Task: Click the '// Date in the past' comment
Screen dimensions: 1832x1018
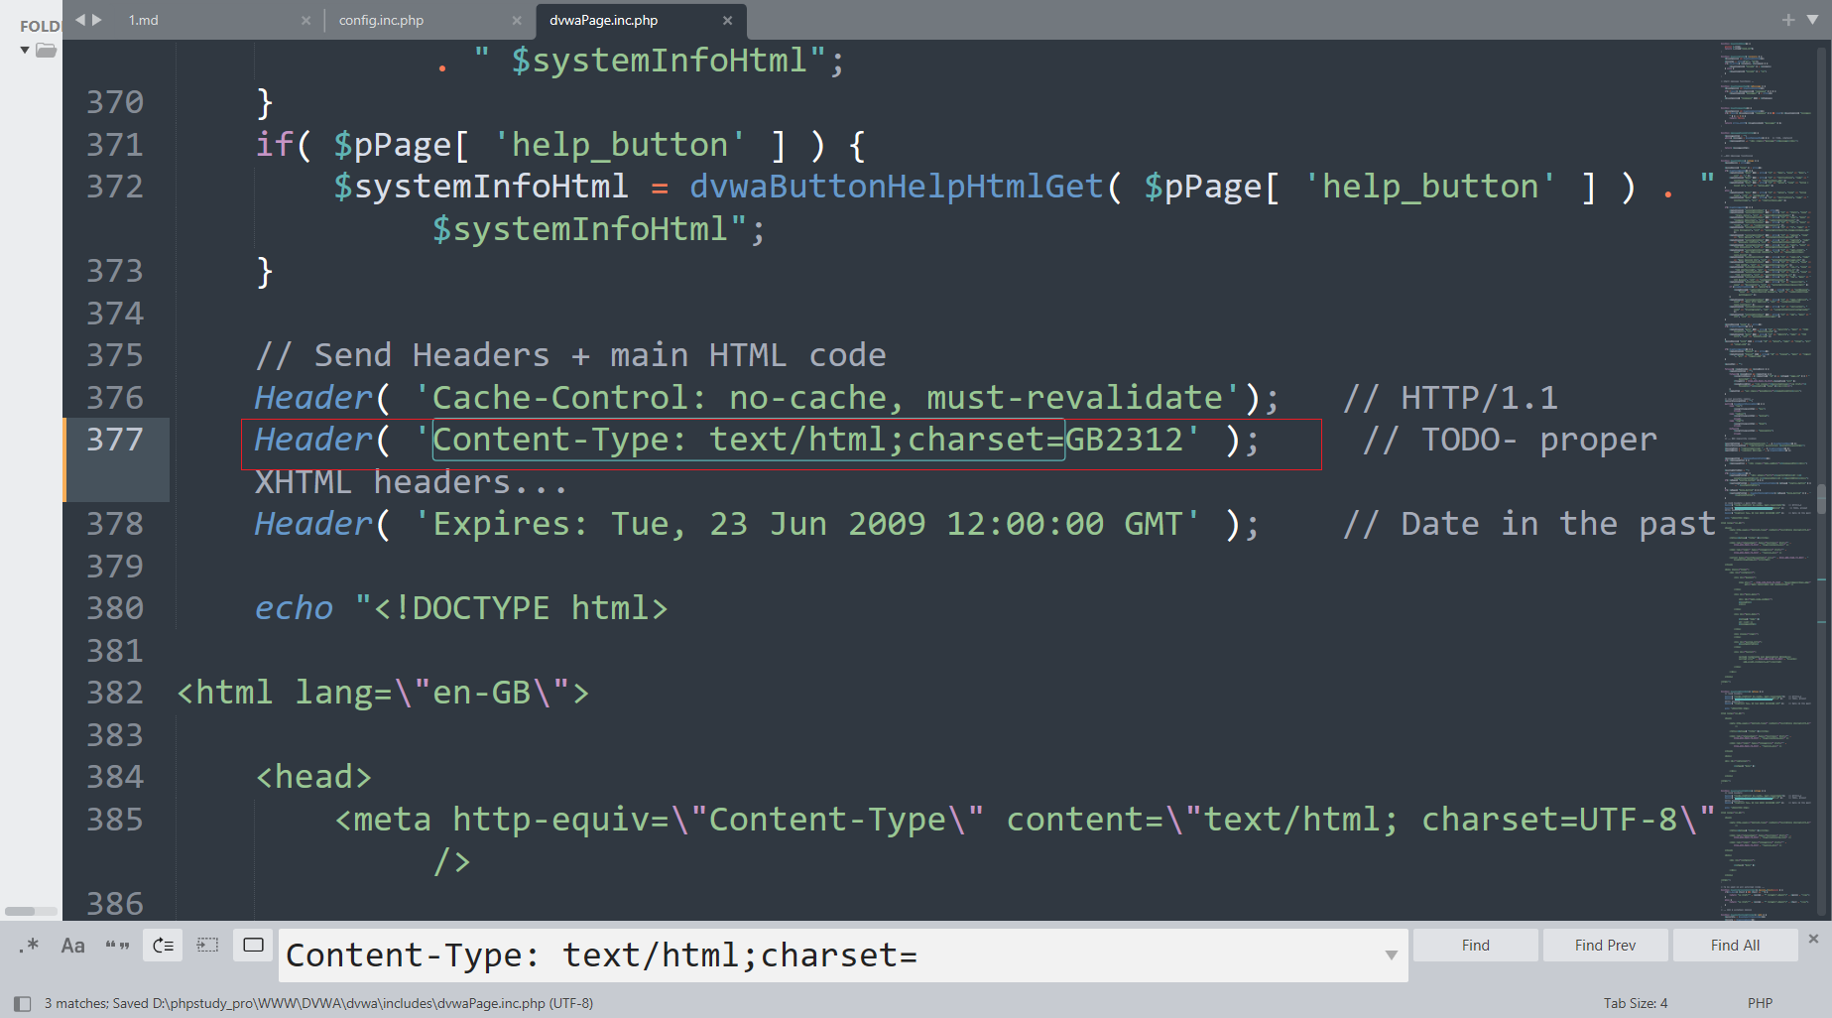Action: coord(1529,524)
